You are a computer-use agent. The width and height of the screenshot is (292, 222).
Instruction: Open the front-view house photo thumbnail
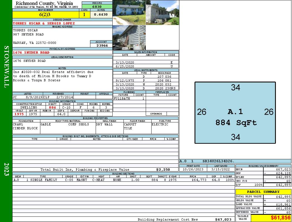[x=129, y=12]
